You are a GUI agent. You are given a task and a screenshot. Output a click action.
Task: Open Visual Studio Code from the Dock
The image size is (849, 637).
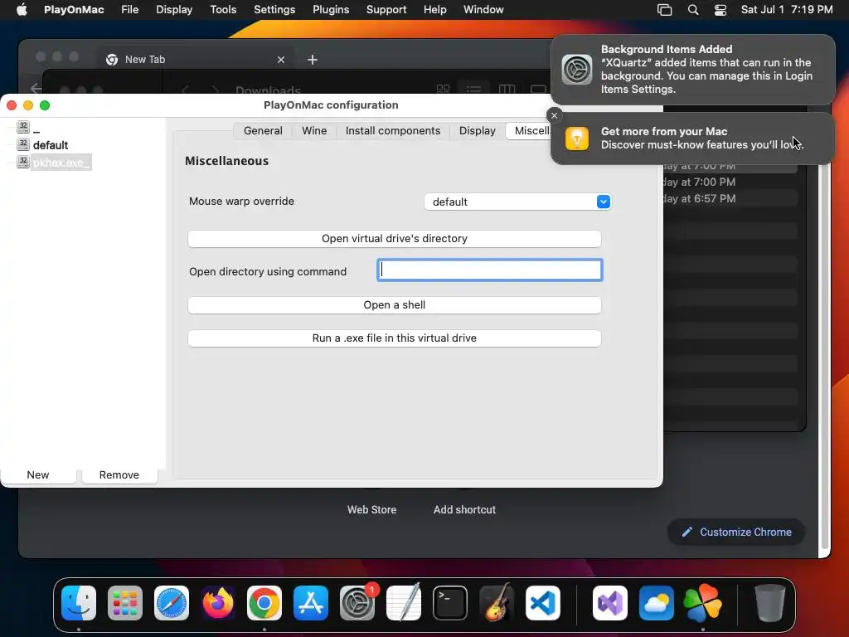(x=543, y=603)
